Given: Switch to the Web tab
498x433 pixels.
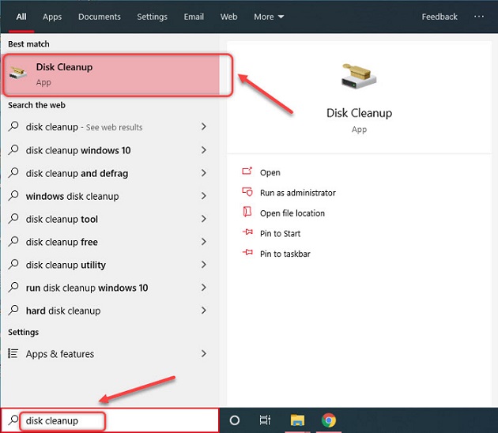Looking at the screenshot, I should point(228,17).
